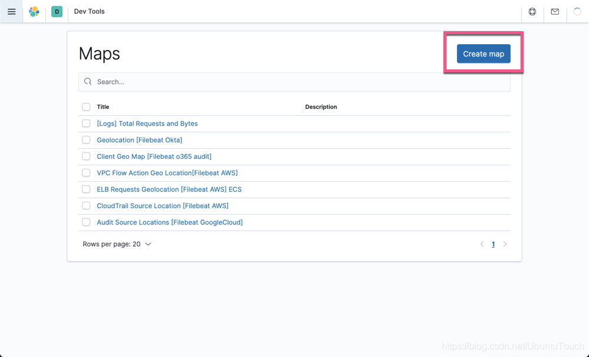Click the Elastic logo icon
Viewport: 589px width, 357px height.
[34, 12]
